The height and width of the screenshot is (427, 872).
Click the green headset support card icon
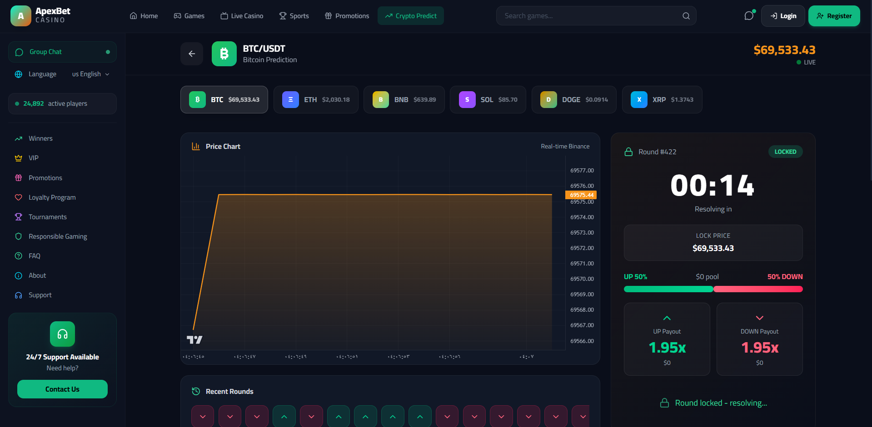pos(62,334)
